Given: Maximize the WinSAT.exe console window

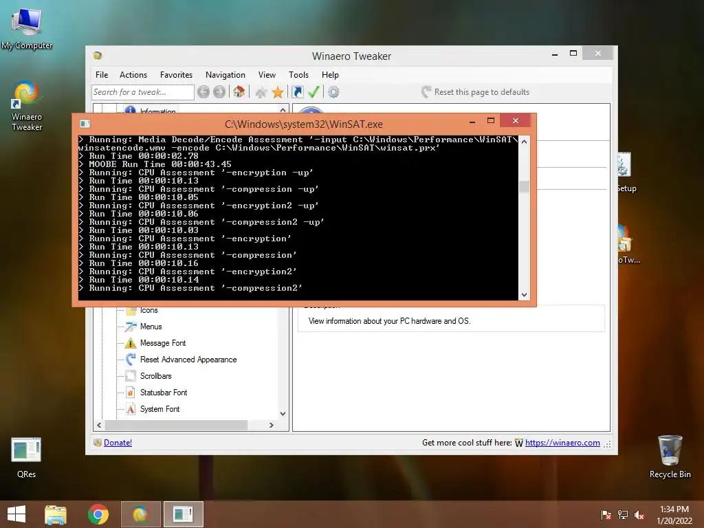Looking at the screenshot, I should pyautogui.click(x=491, y=121).
